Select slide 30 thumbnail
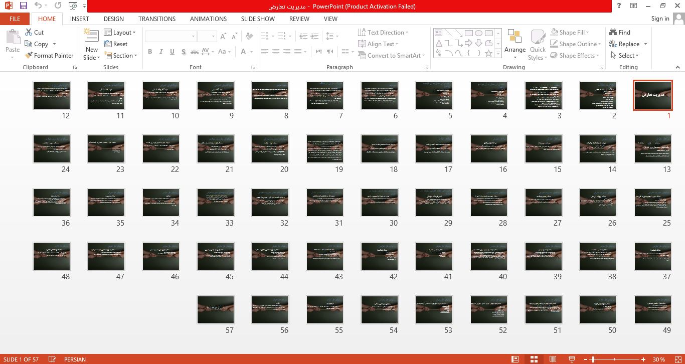The image size is (685, 364). 380,202
